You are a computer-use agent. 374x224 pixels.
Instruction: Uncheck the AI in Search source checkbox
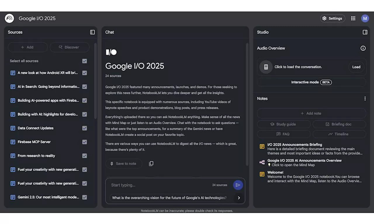click(84, 87)
